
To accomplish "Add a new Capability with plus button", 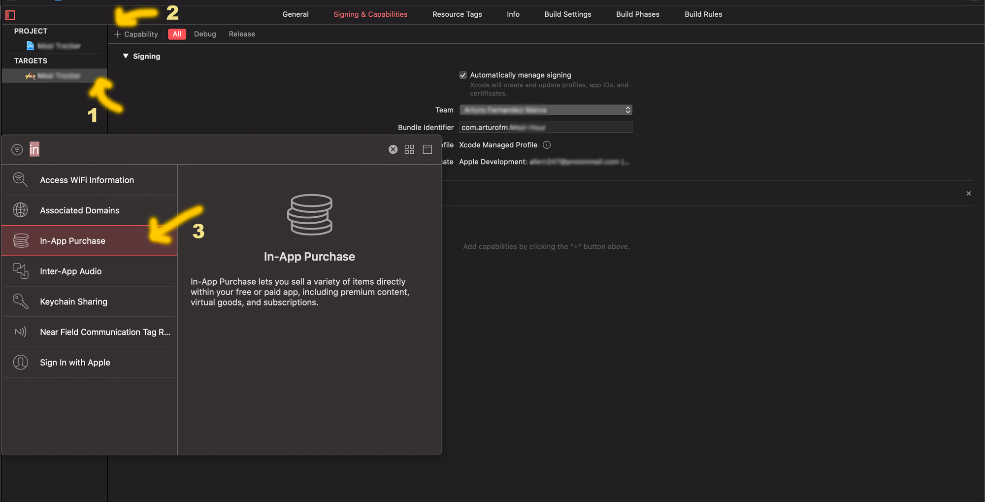I will (136, 34).
